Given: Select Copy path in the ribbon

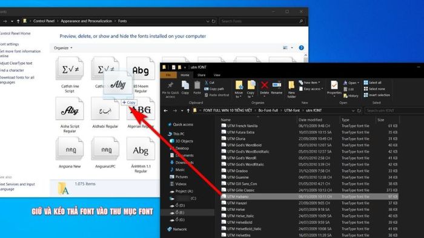Looking at the screenshot, I should (x=214, y=89).
